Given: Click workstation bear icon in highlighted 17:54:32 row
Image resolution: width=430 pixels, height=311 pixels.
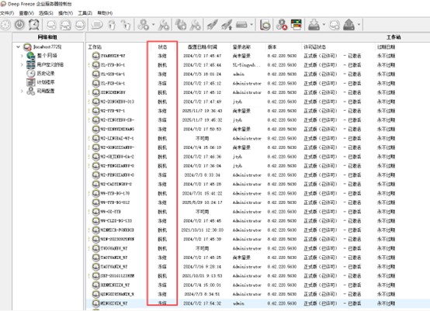Looking at the screenshot, I should [95, 303].
